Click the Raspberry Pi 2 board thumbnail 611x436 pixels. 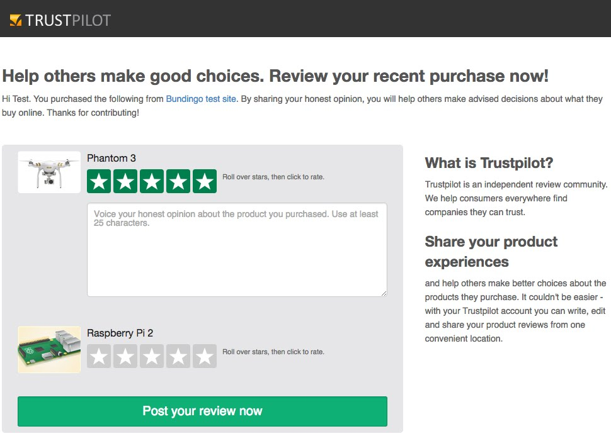pos(49,350)
